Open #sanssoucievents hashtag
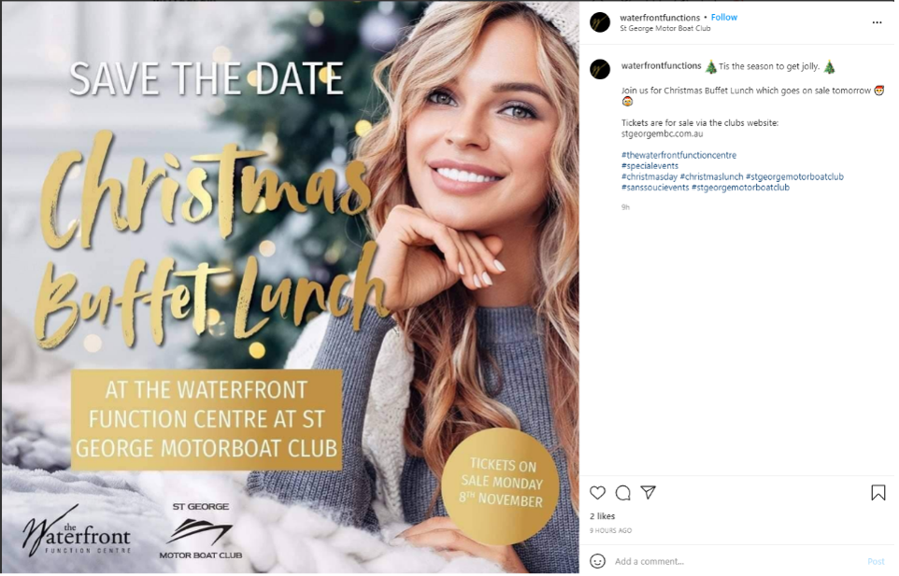The image size is (899, 576). [655, 188]
